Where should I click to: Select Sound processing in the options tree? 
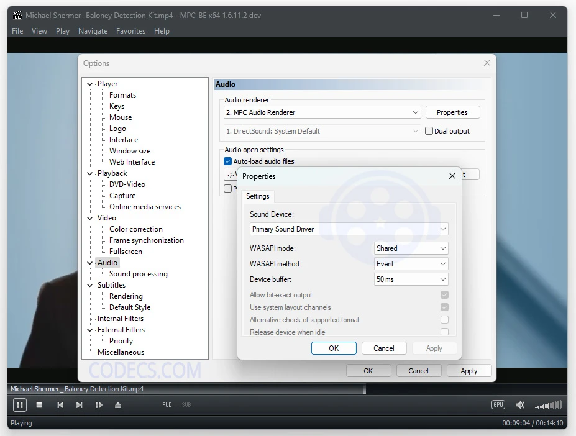coord(139,274)
